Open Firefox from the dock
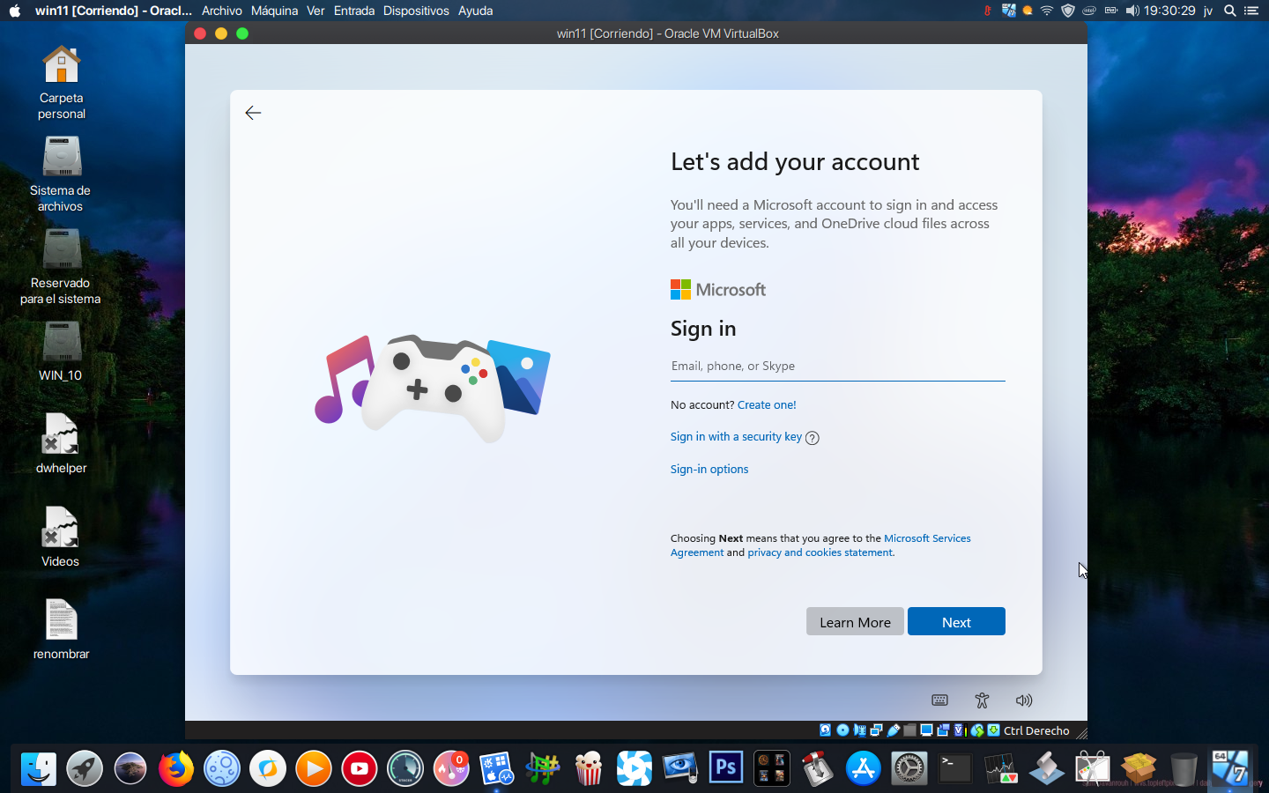Image resolution: width=1269 pixels, height=793 pixels. 176,769
